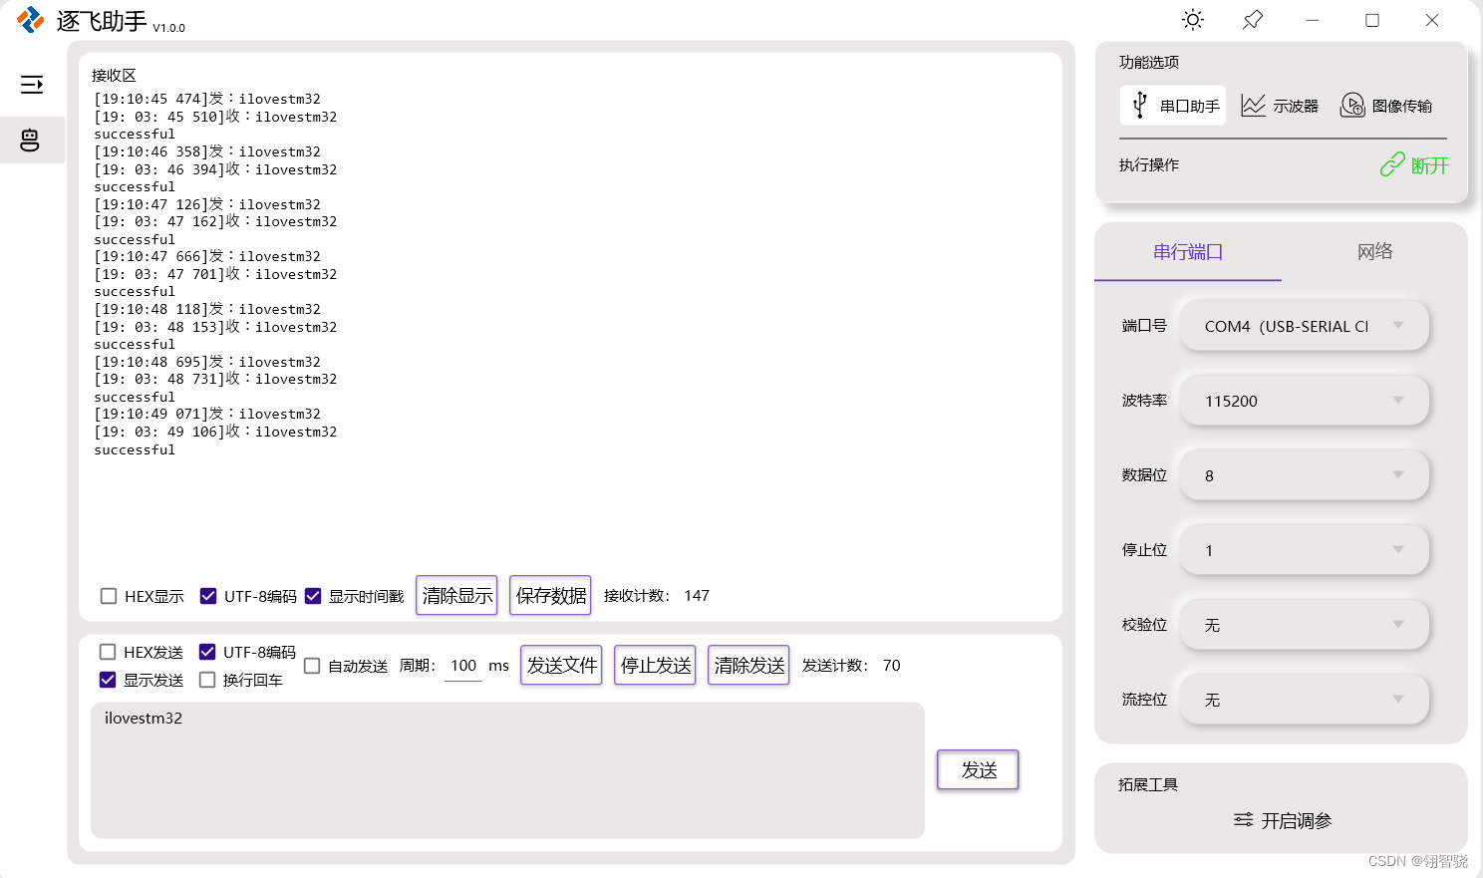Click the 发送 button
Image resolution: width=1483 pixels, height=878 pixels.
click(x=978, y=769)
